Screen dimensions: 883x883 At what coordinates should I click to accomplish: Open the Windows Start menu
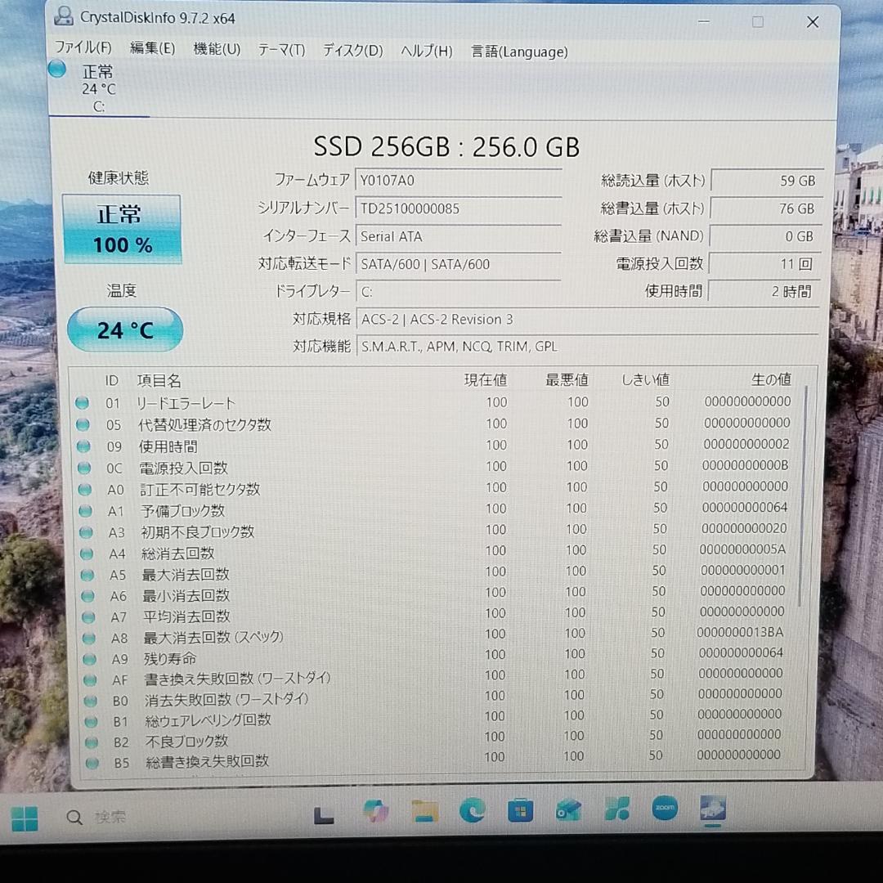point(25,818)
